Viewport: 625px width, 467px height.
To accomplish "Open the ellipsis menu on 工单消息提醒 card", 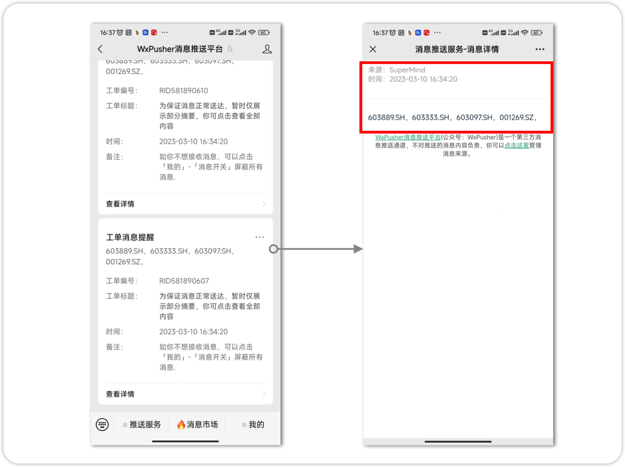I will click(259, 237).
